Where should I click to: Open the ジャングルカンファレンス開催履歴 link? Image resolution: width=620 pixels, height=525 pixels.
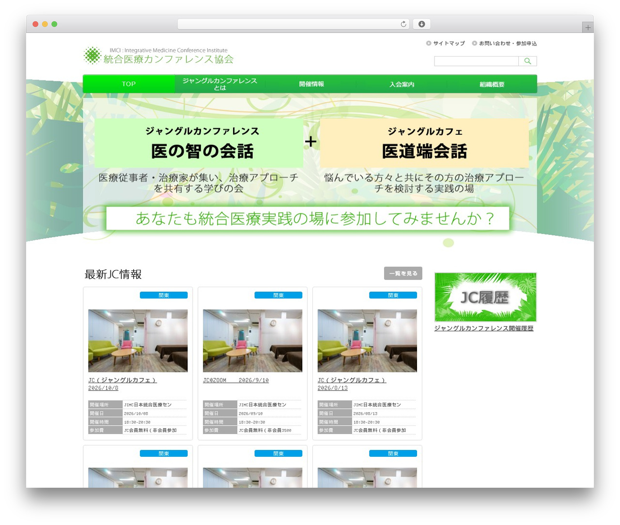tap(484, 328)
